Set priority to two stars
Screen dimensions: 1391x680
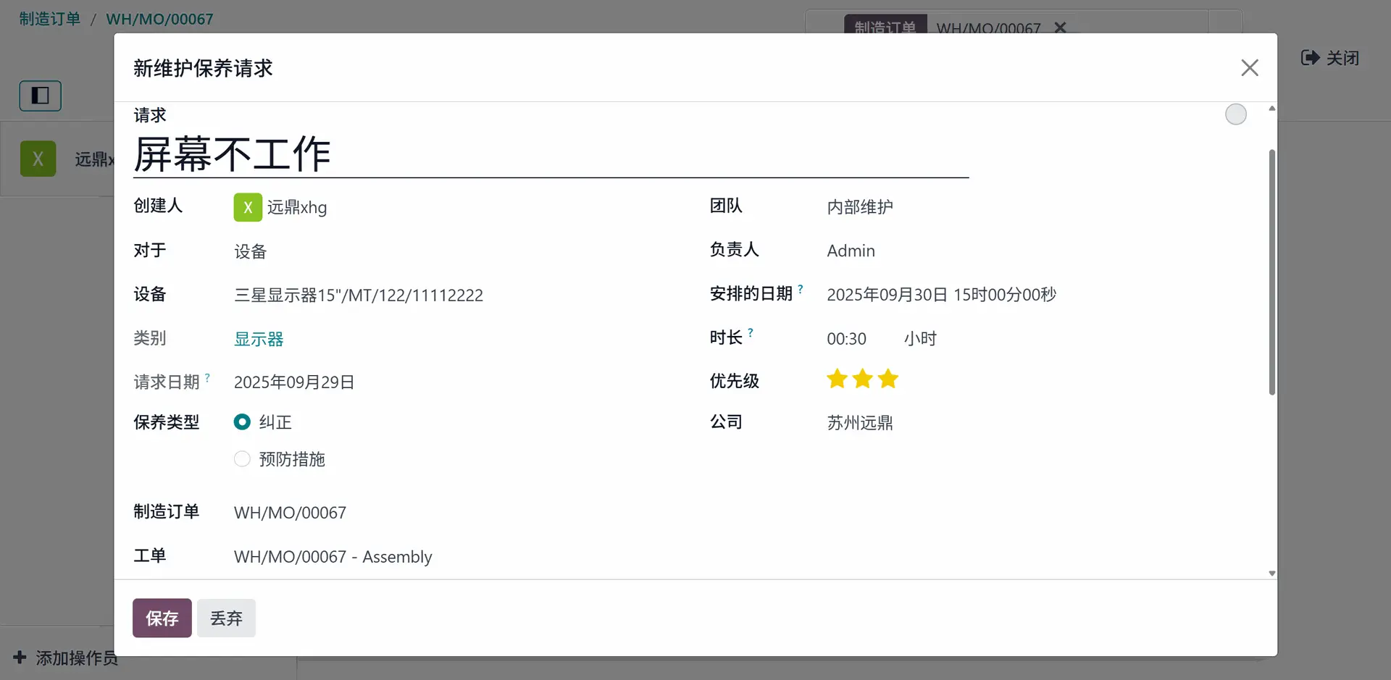click(x=862, y=379)
